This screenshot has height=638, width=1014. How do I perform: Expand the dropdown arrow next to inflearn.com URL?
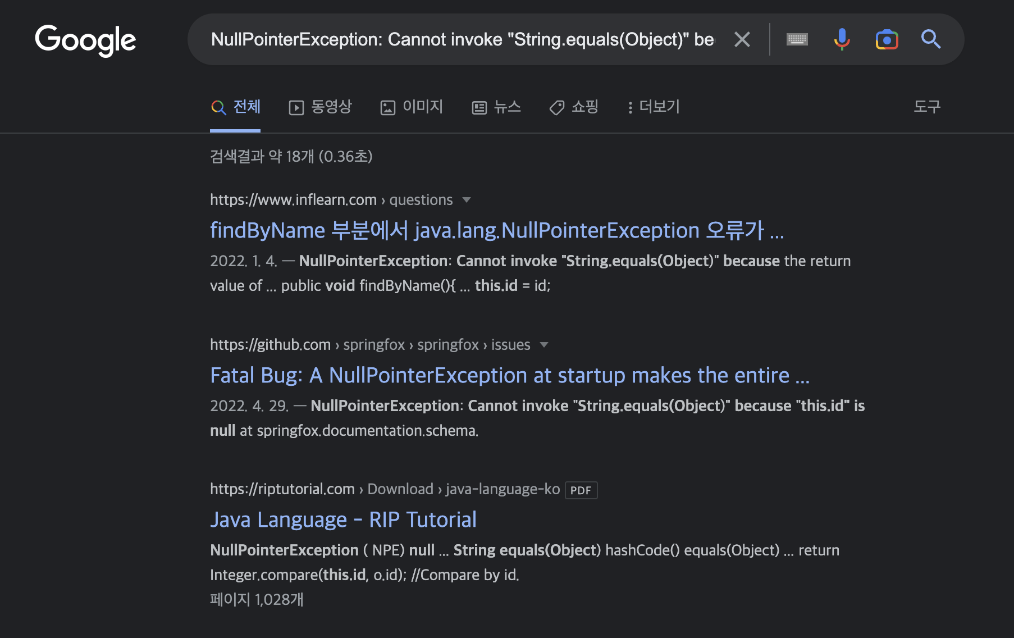coord(466,200)
